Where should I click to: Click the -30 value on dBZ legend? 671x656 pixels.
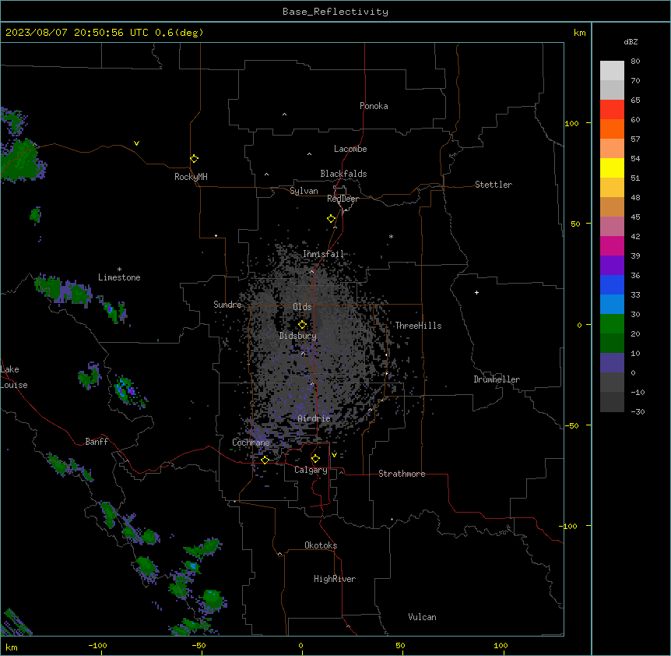pyautogui.click(x=638, y=412)
